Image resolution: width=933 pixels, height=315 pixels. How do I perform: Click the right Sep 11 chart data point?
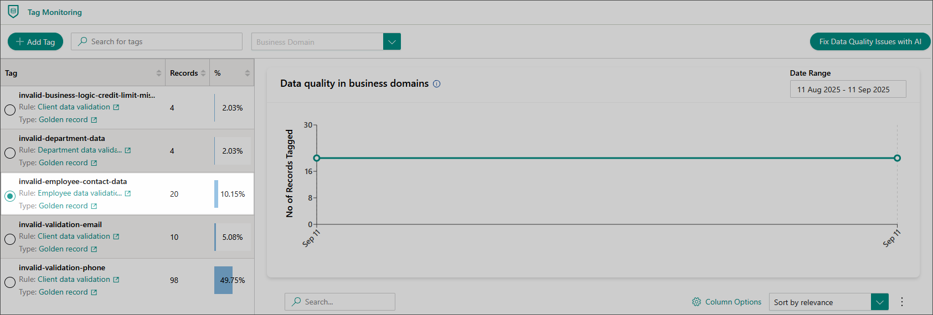click(897, 158)
